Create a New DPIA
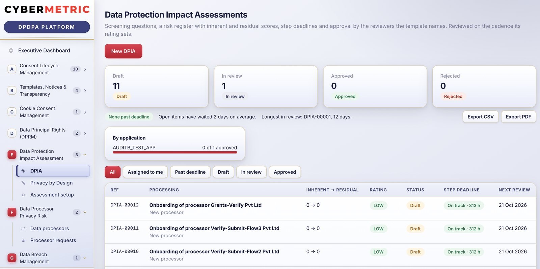The image size is (540, 269). pos(124,51)
